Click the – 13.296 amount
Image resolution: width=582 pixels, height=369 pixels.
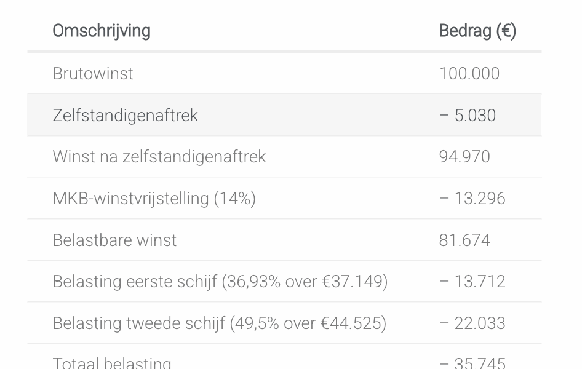(472, 199)
